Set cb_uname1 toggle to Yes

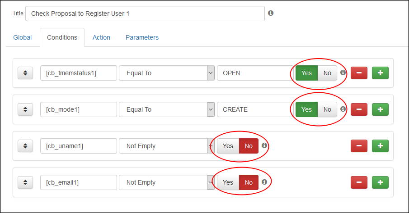pyautogui.click(x=228, y=146)
